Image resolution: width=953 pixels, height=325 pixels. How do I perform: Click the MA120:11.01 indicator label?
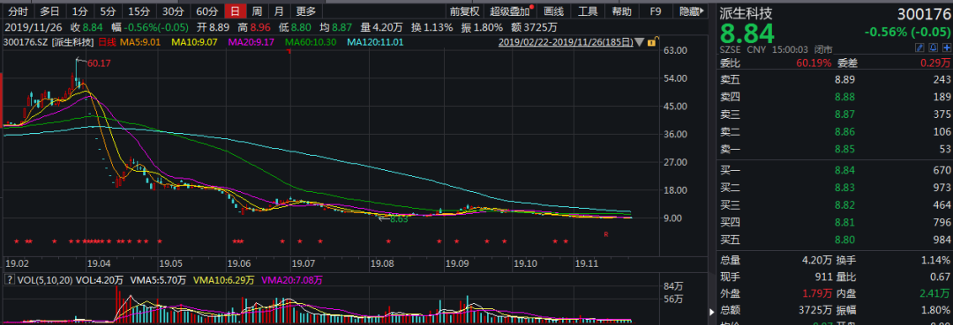point(374,42)
